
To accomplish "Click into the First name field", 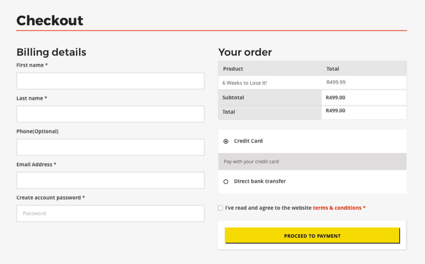I will pyautogui.click(x=110, y=81).
